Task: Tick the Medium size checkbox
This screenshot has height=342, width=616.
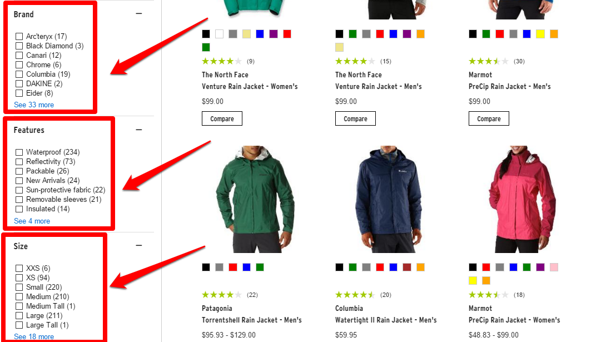Action: point(19,297)
